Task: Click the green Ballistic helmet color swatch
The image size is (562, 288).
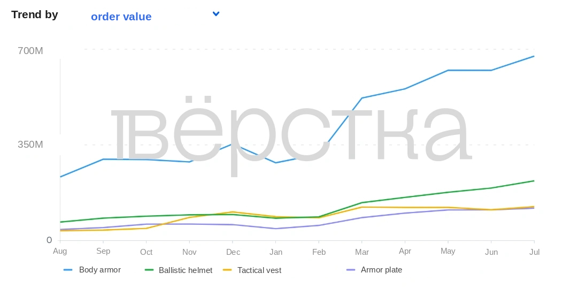Action: tap(149, 270)
